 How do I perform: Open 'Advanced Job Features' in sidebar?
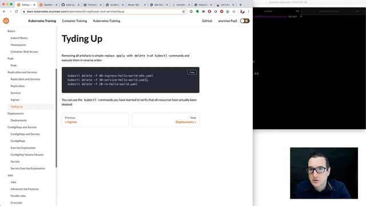pyautogui.click(x=25, y=189)
